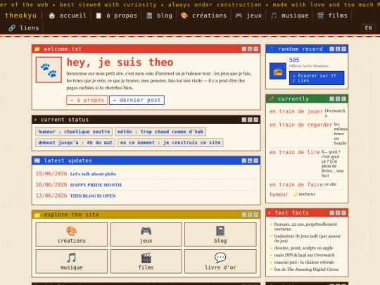Click the lightning icon in fast facts title
Screen dimensions: 380x285
click(270, 213)
